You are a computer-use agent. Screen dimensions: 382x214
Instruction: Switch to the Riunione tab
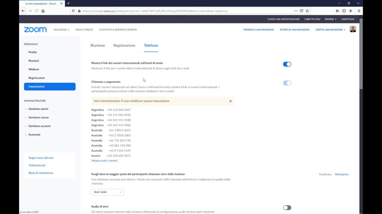(x=98, y=45)
